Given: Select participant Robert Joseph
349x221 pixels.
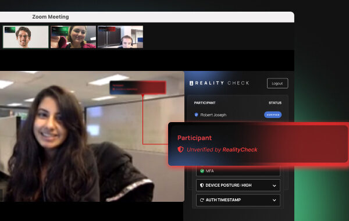Looking at the screenshot, I should [x=213, y=115].
